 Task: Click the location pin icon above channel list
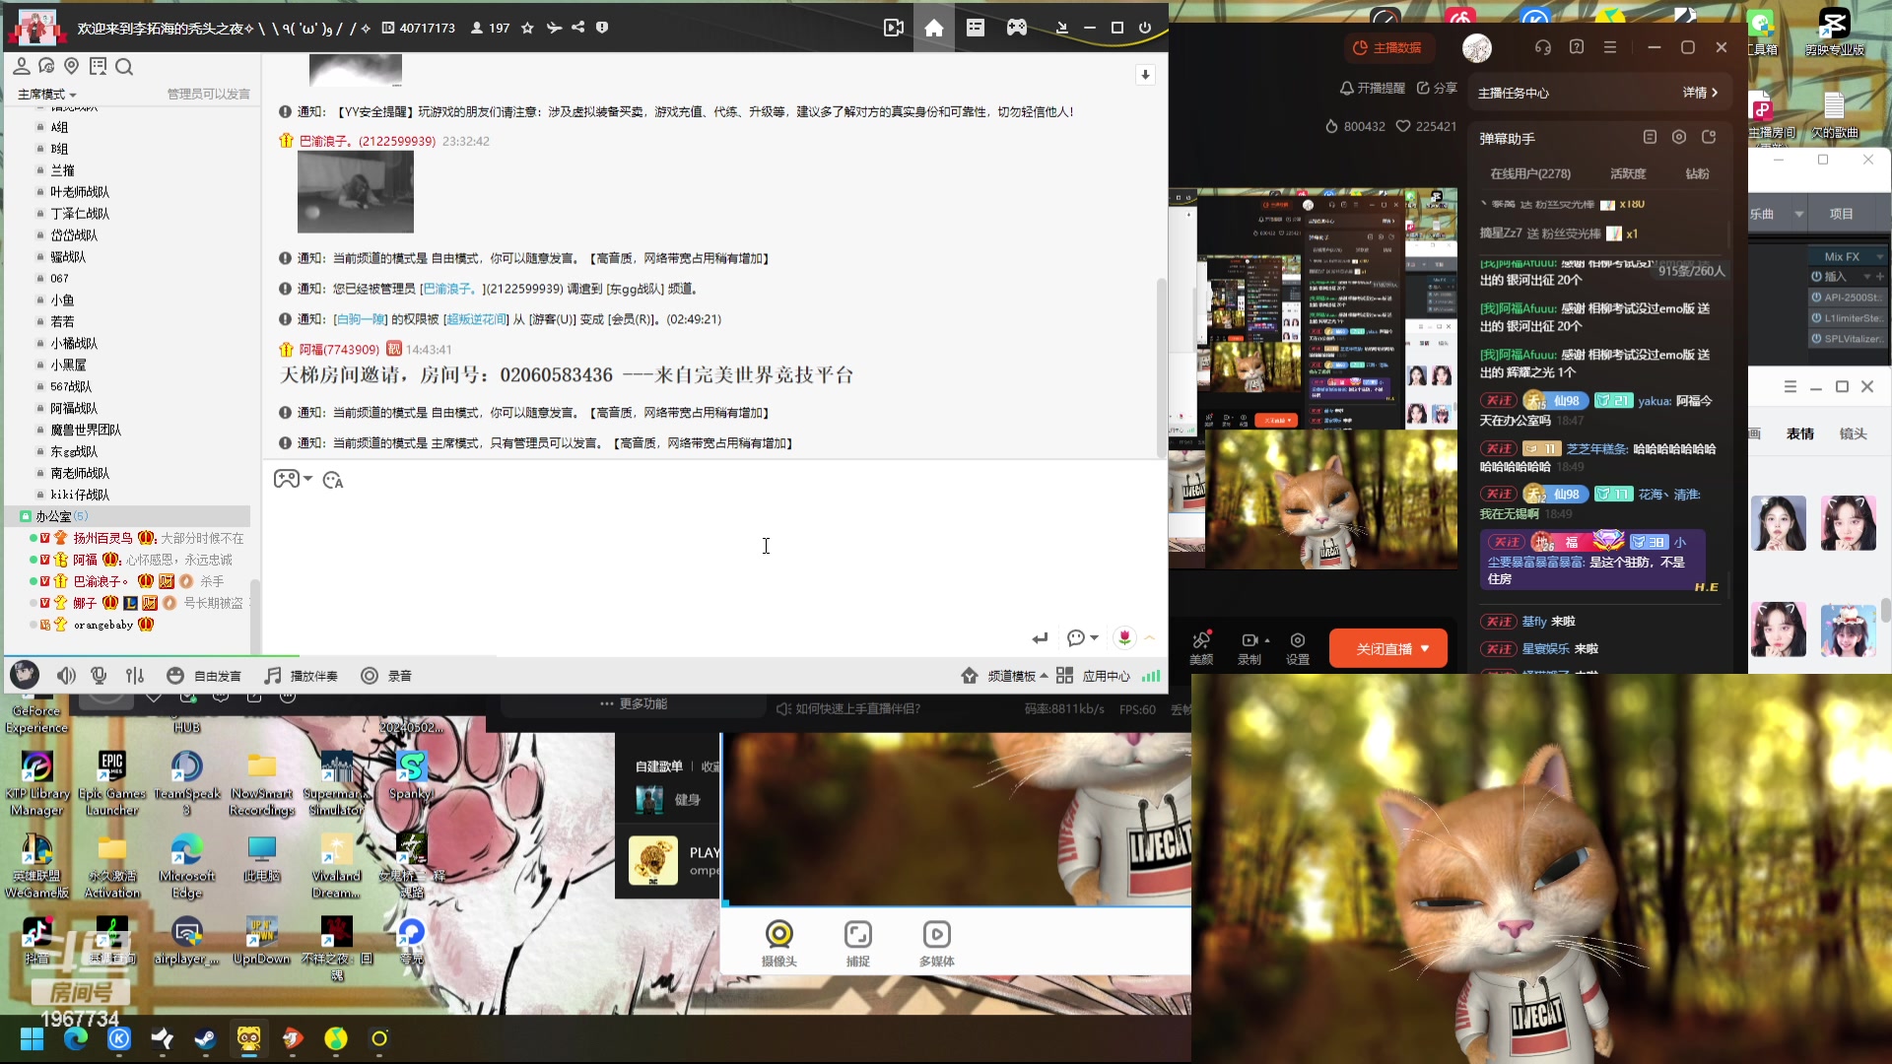pyautogui.click(x=71, y=66)
